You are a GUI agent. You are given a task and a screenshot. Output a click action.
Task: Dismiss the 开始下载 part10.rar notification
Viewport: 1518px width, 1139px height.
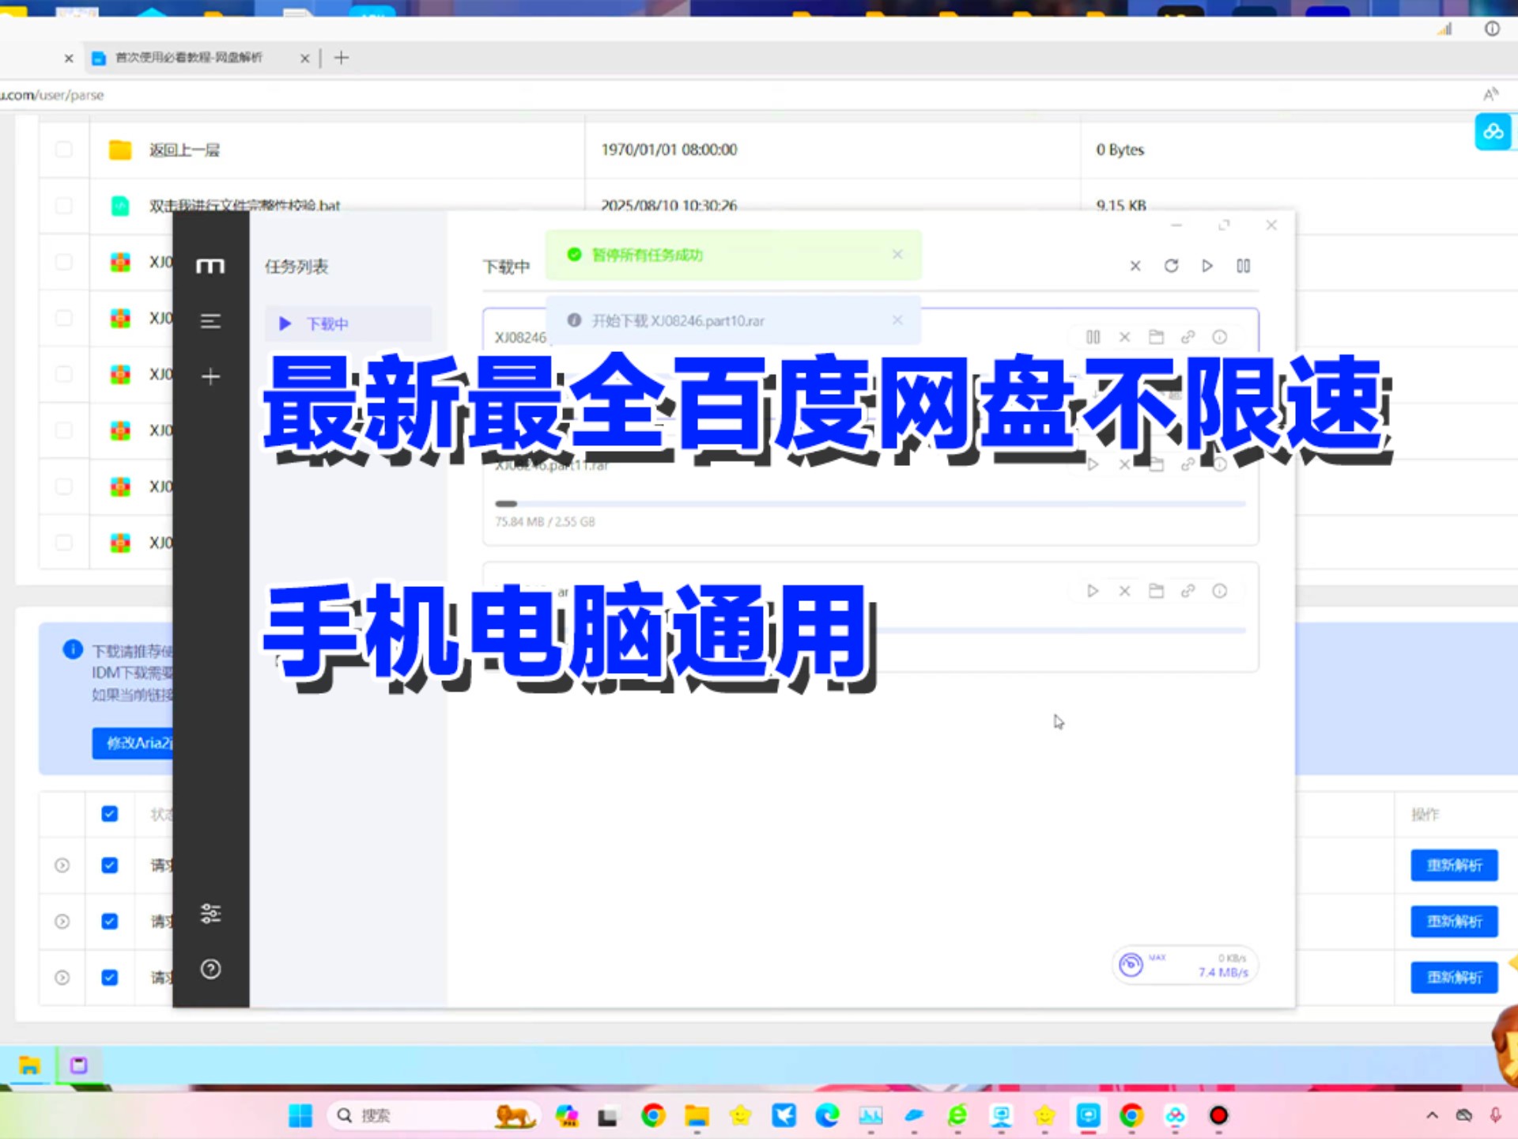(897, 320)
